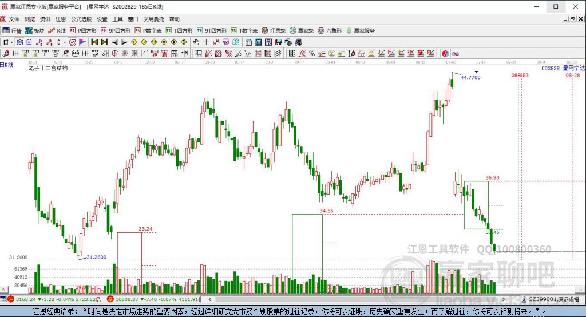586x317 pixels.
Task: Open the T四方形 tool
Action: click(x=179, y=31)
